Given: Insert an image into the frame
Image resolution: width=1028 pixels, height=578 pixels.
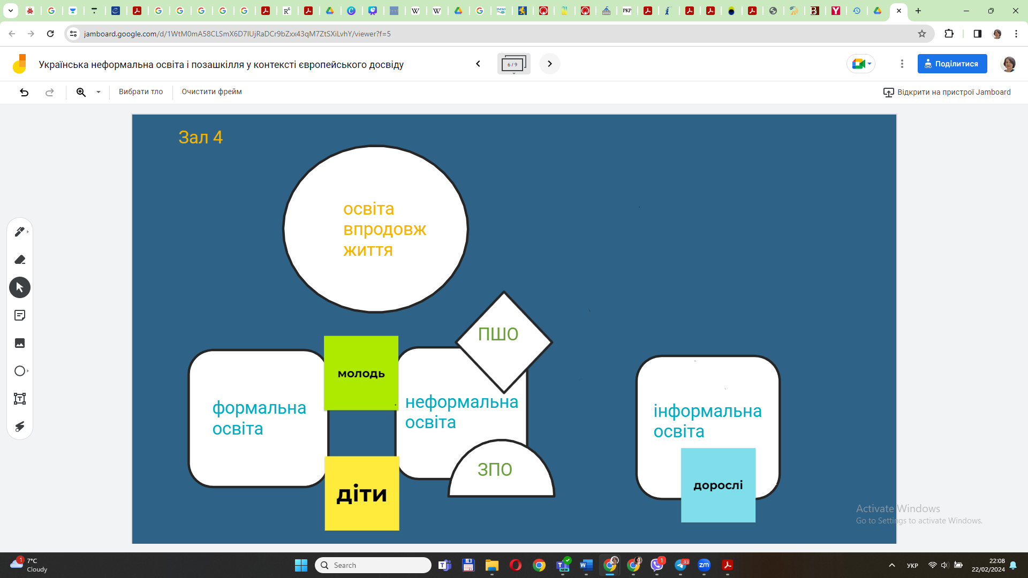Looking at the screenshot, I should (20, 343).
